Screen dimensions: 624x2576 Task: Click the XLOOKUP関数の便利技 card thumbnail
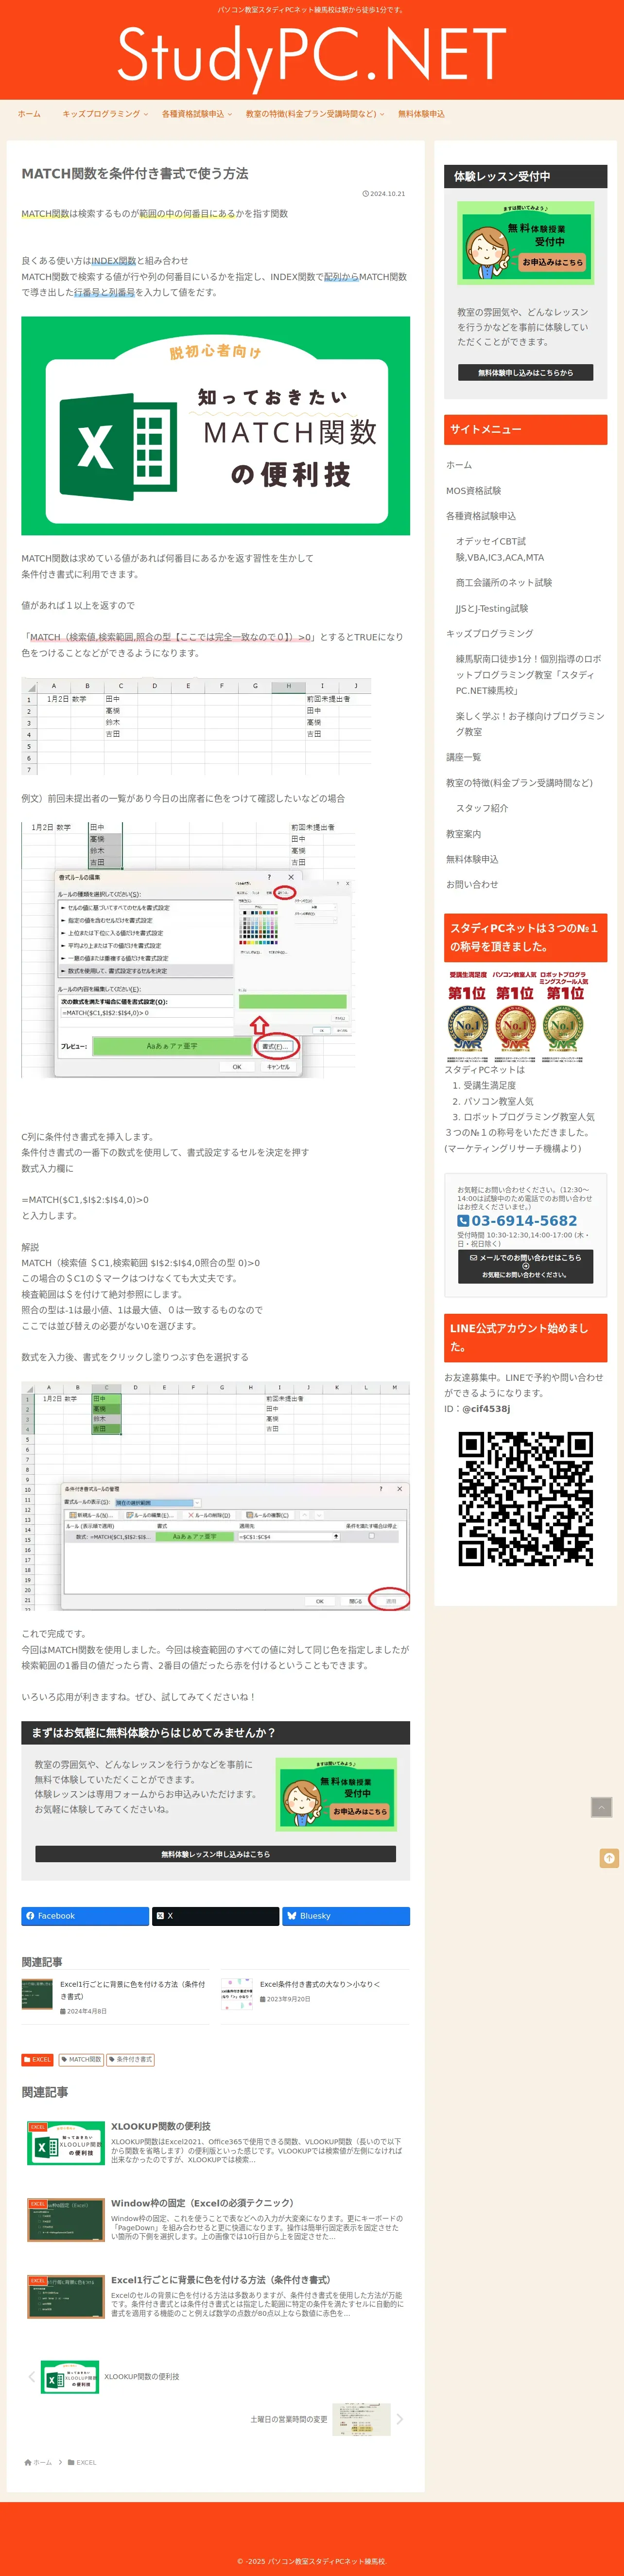pyautogui.click(x=66, y=2143)
